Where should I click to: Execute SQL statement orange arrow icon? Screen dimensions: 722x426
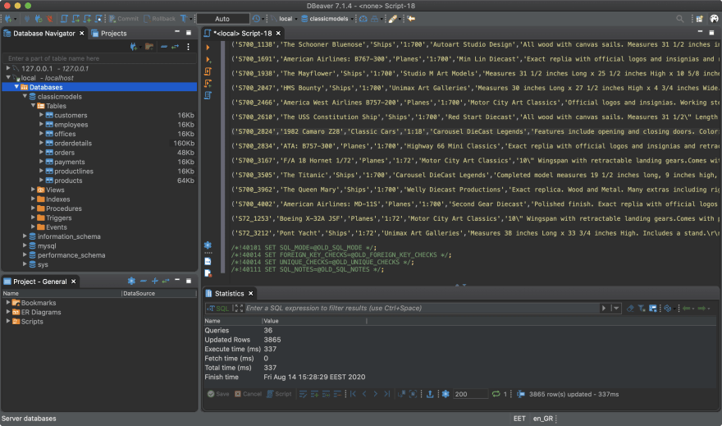(x=208, y=48)
